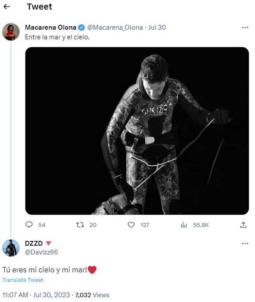Open the DZZD avatar

tap(11, 248)
